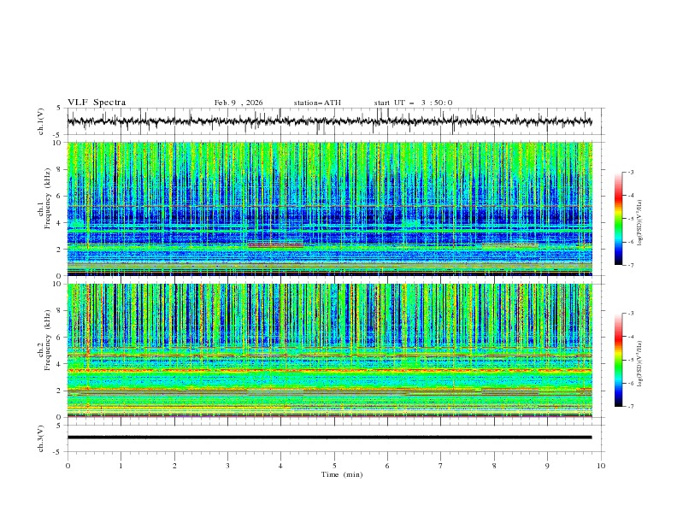
Task: Click the "4" kHz tick on ch.2 frequency axis
Action: click(61, 364)
